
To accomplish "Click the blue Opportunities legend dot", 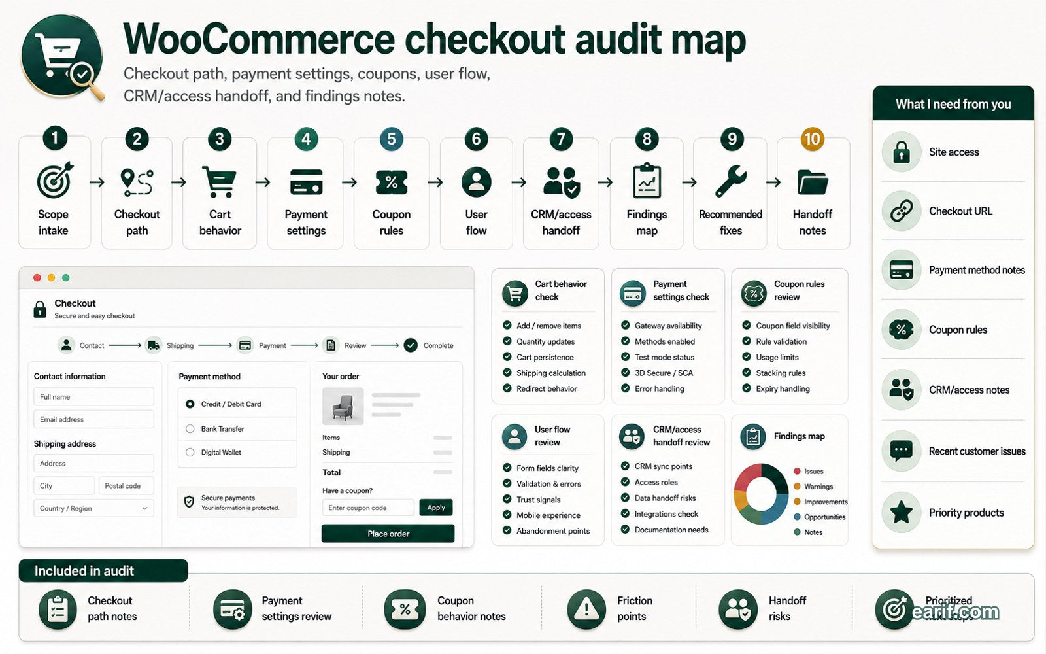I will click(798, 517).
